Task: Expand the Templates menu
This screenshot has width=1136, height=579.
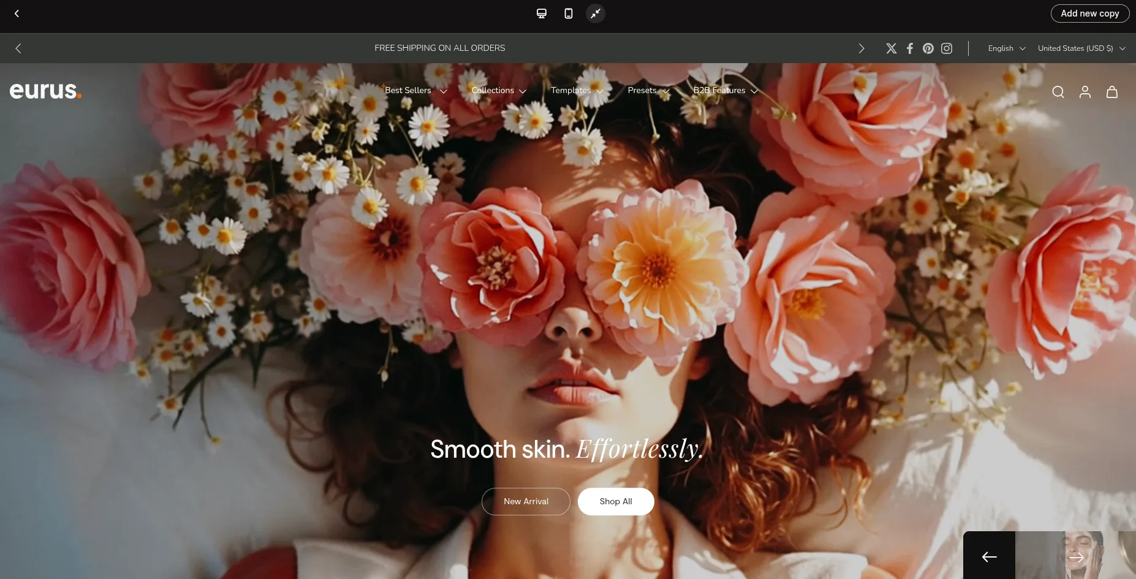Action: click(x=577, y=91)
